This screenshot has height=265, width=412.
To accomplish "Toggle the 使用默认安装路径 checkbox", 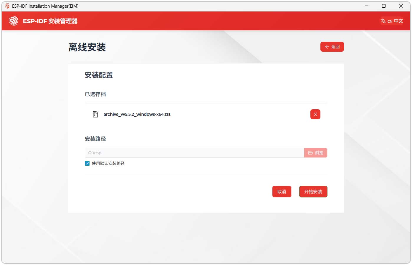I will point(87,163).
